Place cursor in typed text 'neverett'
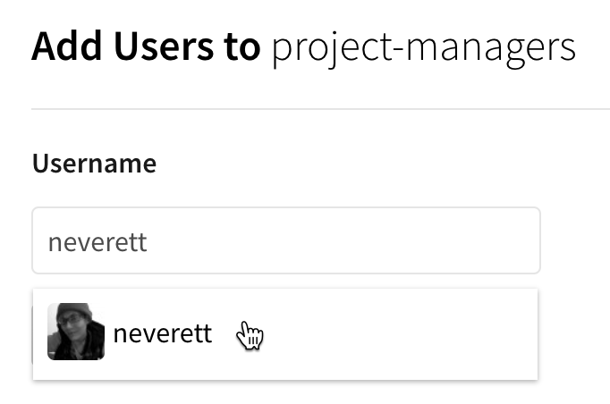The width and height of the screenshot is (610, 404). tap(97, 241)
